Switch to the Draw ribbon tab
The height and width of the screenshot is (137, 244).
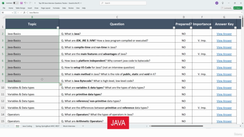[37, 8]
